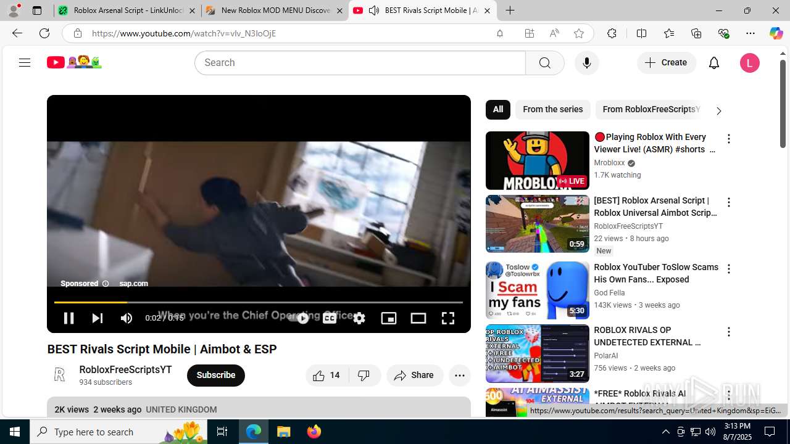Go to YouTube home via logo
Screen dimensions: 790x444
click(x=74, y=62)
